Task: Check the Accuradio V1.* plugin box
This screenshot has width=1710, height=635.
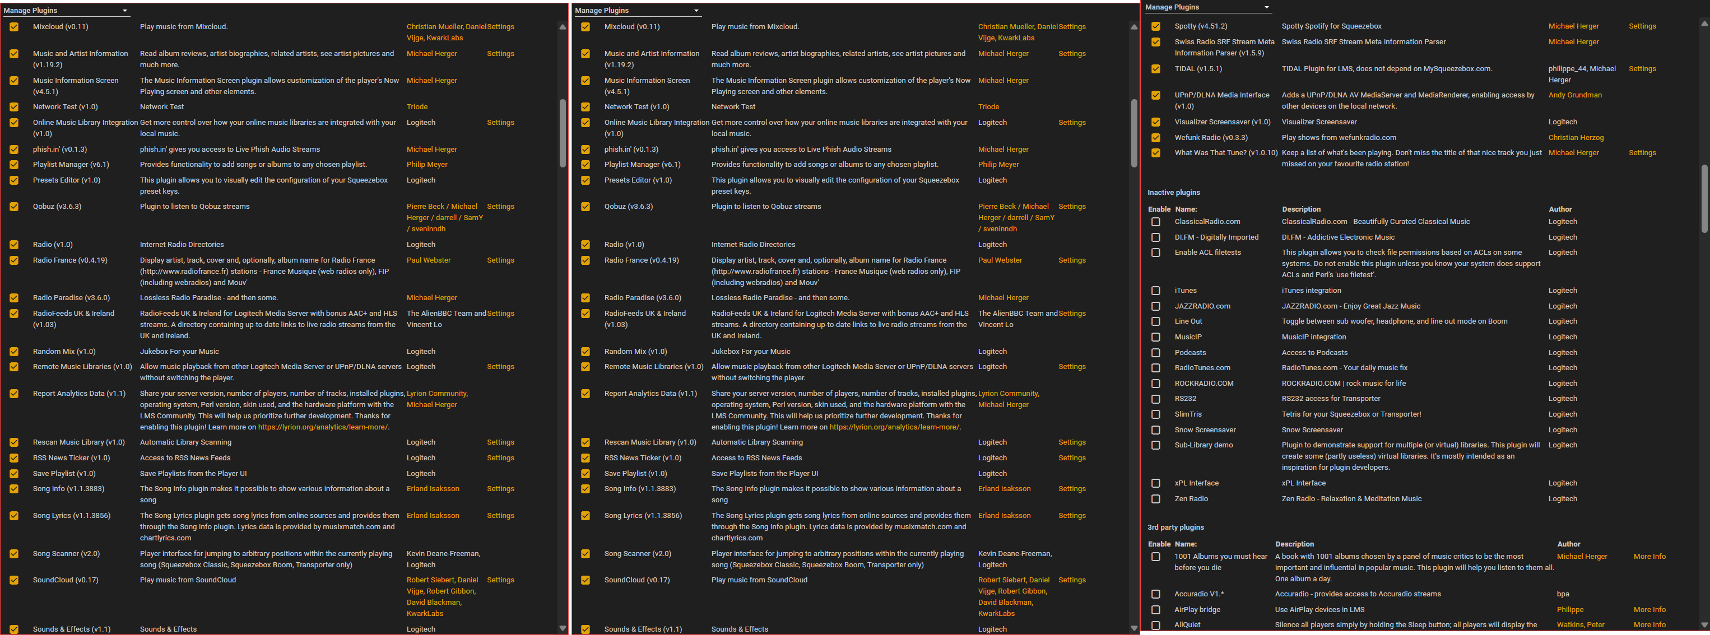Action: coord(1156,595)
